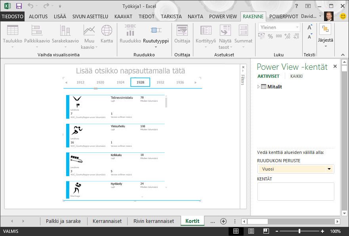The width and height of the screenshot is (349, 236).
Task: Open the POWER VIEW ribbon tab
Action: tap(223, 17)
